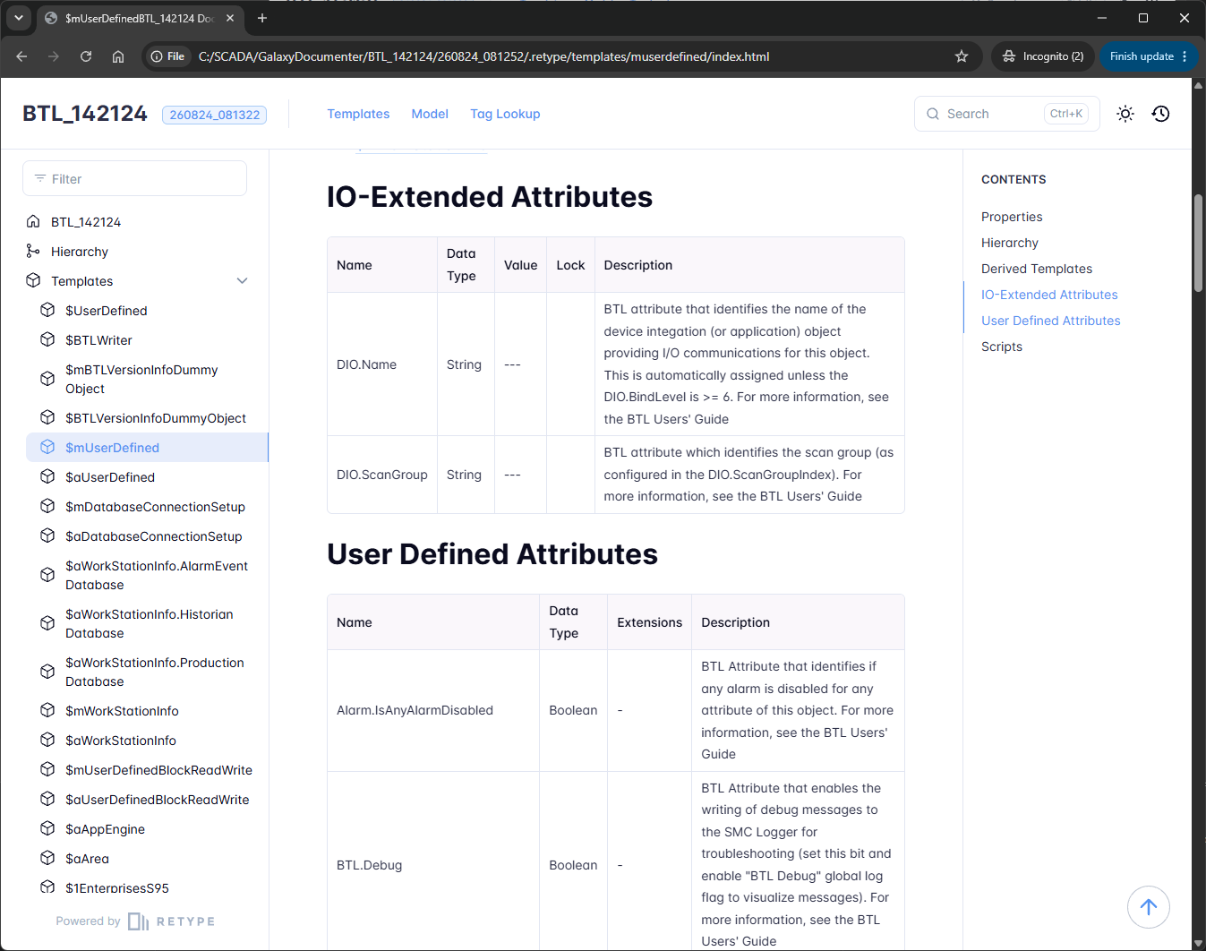Image resolution: width=1206 pixels, height=951 pixels.
Task: Click the cube icon beside $UserDefined
Action: 47,310
